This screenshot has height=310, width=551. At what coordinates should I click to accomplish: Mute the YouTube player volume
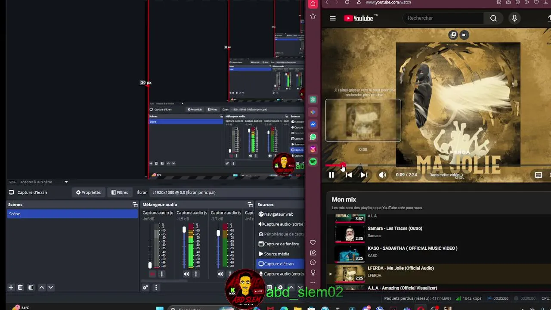tap(382, 175)
